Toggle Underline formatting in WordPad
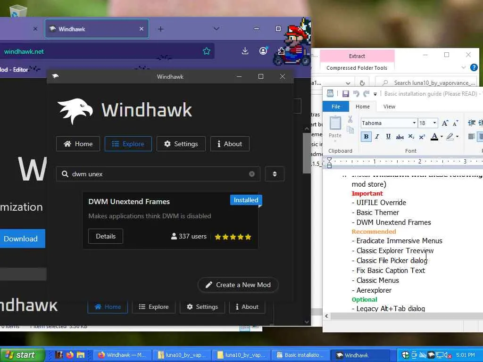This screenshot has width=483, height=362. tap(388, 137)
